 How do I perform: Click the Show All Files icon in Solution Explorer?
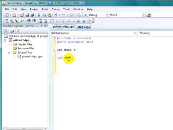click(x=12, y=31)
